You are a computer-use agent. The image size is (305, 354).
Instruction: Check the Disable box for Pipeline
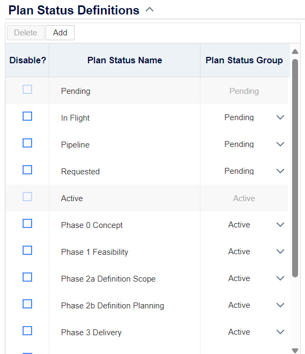point(27,143)
